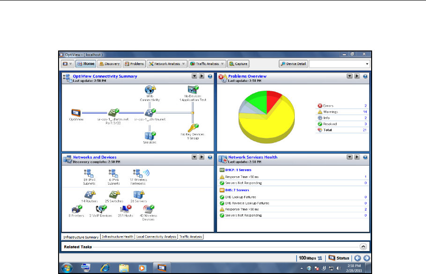Open the 89 IPv4 Subnets icon
This screenshot has height=274, width=426.
pyautogui.click(x=89, y=173)
